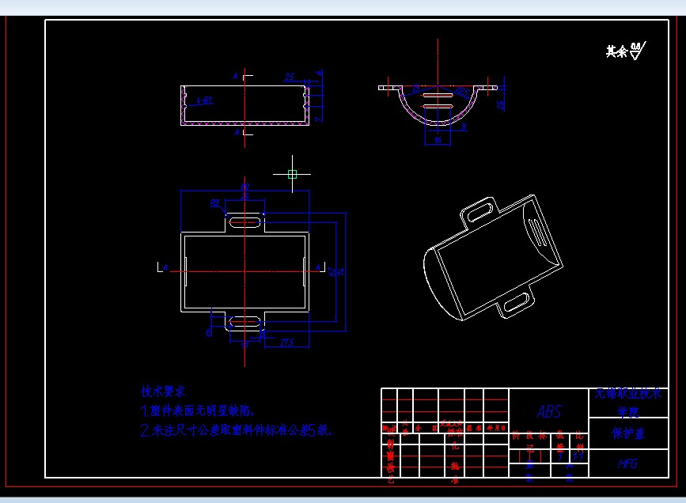
Task: Select the 3D isometric view of the cover
Action: tap(495, 259)
